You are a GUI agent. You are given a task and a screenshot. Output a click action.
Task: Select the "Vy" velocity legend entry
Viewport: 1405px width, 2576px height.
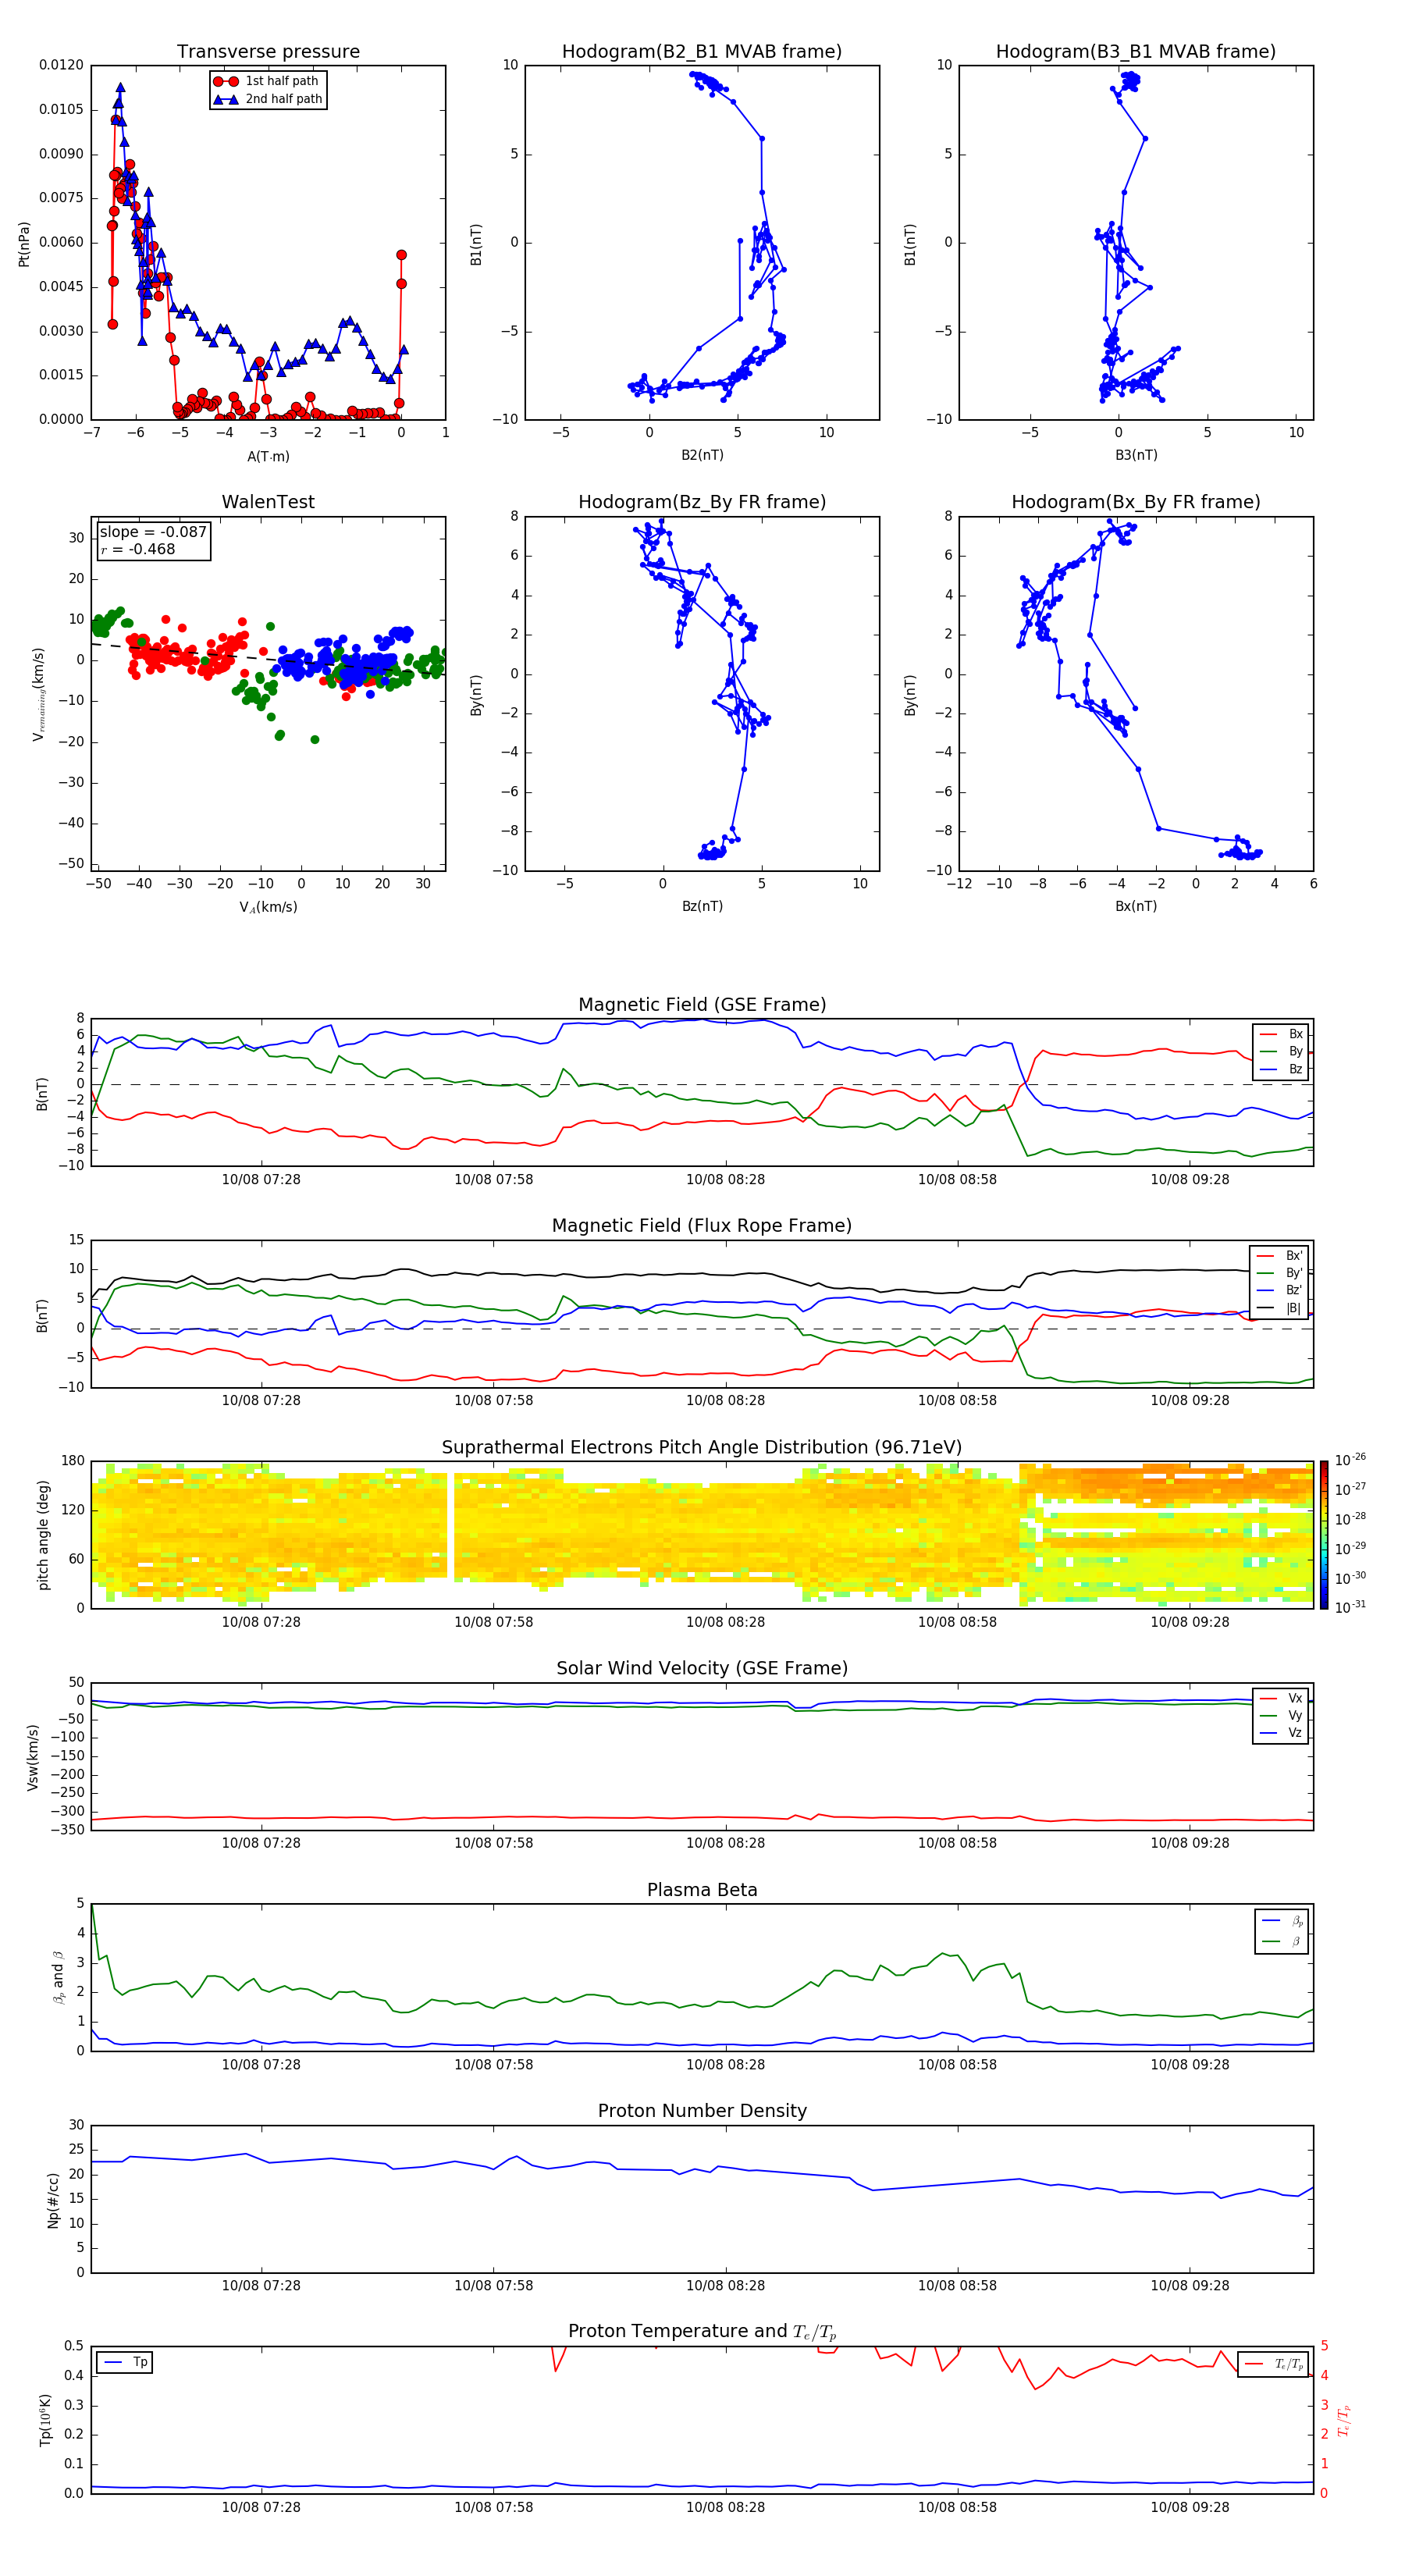[x=1282, y=1715]
